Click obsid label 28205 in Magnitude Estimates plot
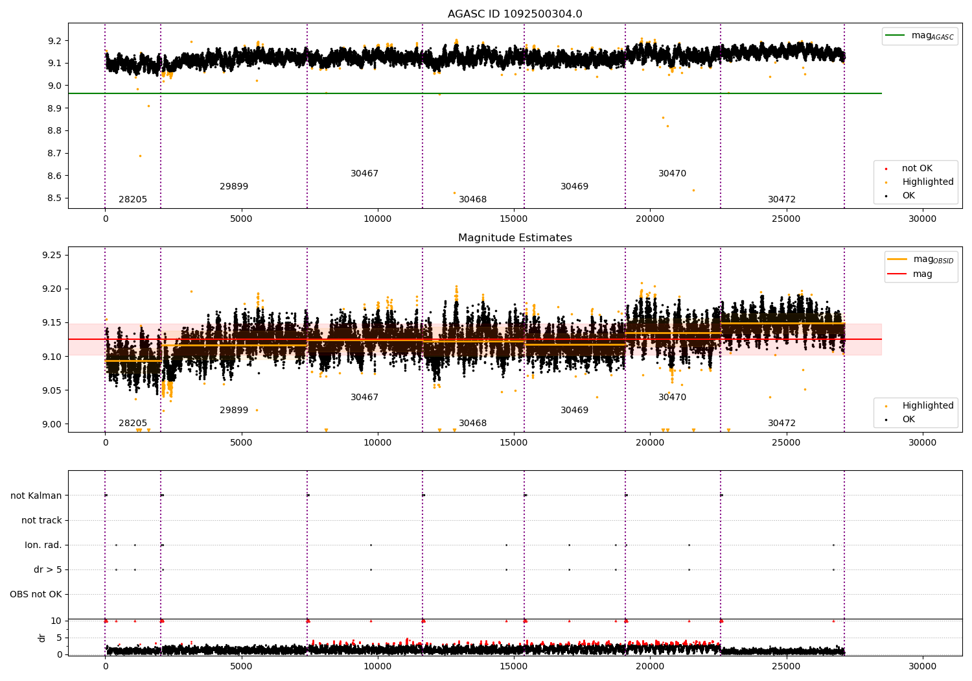The width and height of the screenshot is (972, 681). click(133, 424)
